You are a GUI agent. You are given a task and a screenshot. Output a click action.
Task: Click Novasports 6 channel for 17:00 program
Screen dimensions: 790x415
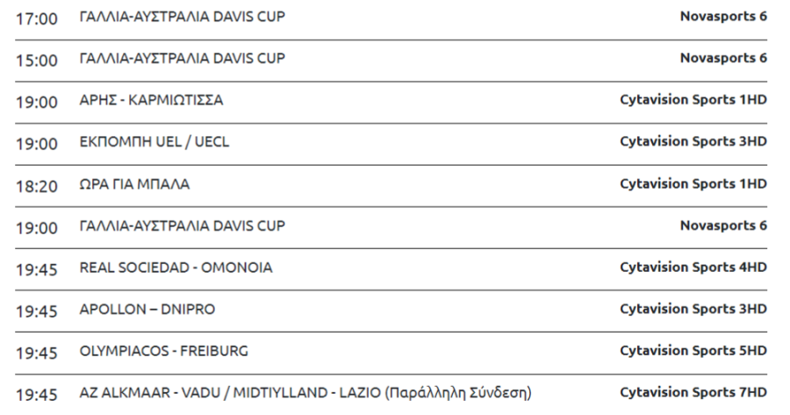click(723, 16)
